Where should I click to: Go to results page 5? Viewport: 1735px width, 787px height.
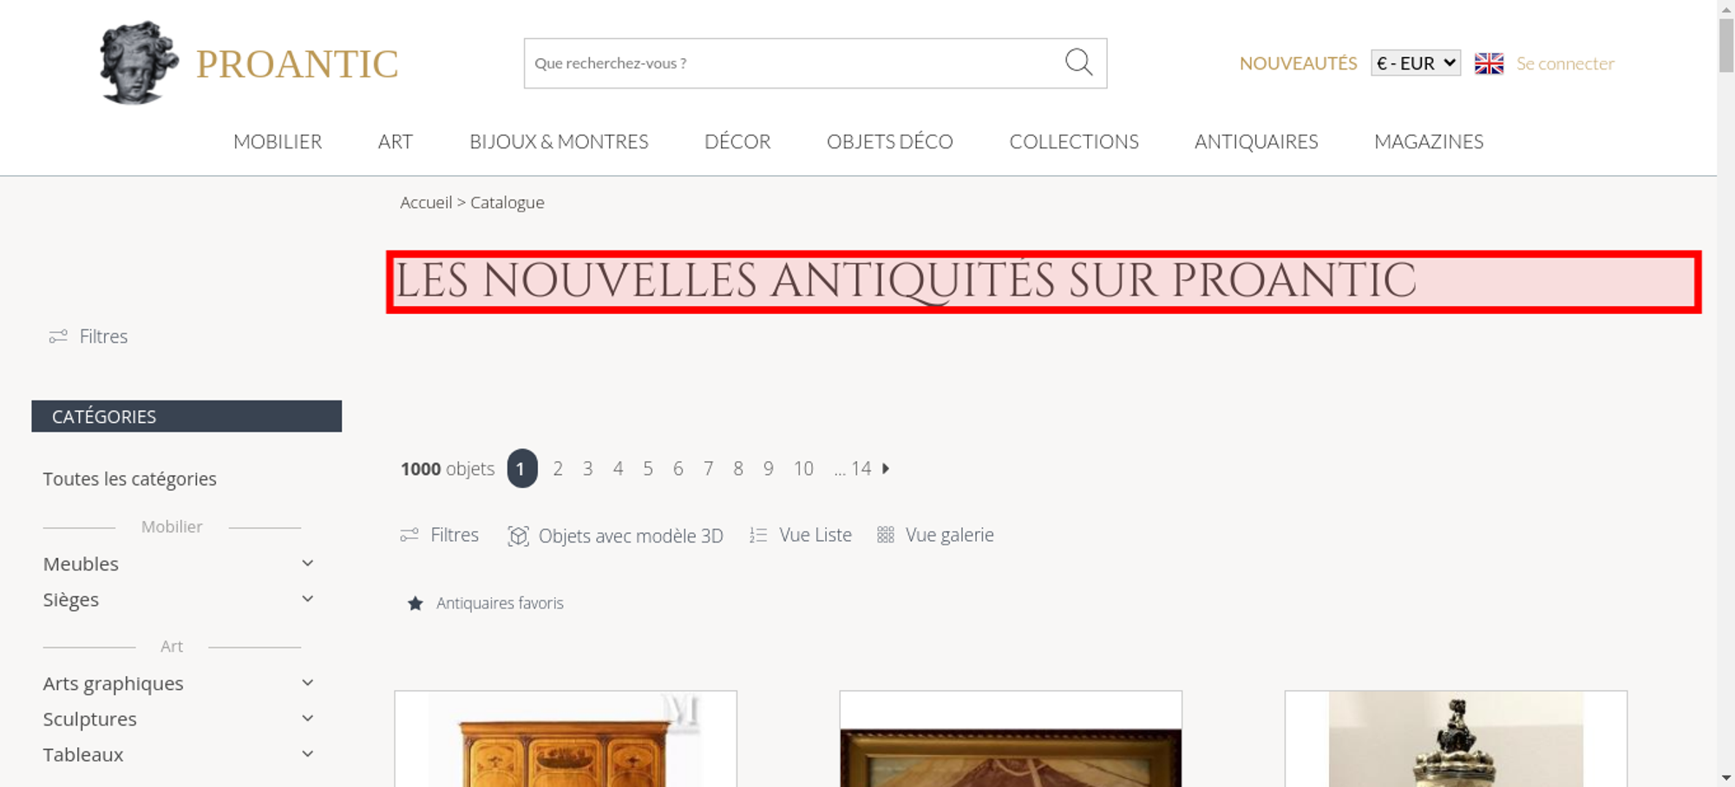(x=648, y=468)
